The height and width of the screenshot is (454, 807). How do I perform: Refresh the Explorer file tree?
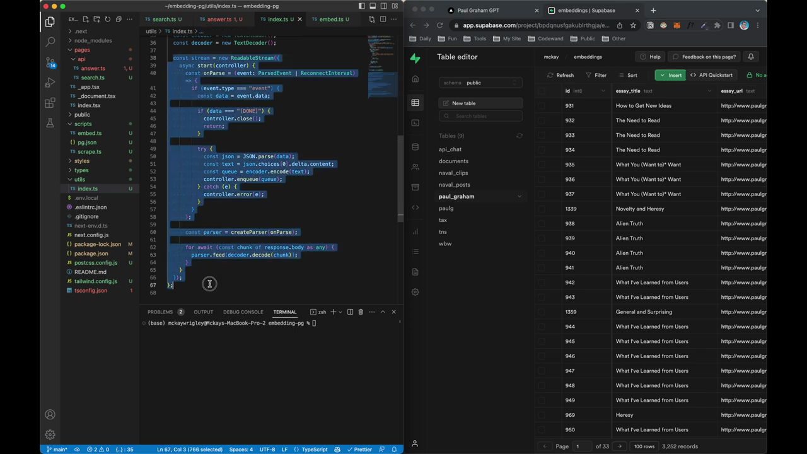coord(107,20)
